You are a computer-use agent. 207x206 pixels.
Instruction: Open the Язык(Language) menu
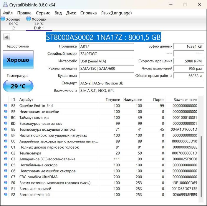[116, 13]
